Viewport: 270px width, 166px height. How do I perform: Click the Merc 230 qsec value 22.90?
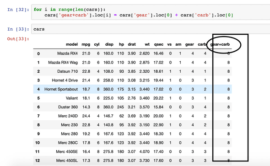[x=158, y=125]
